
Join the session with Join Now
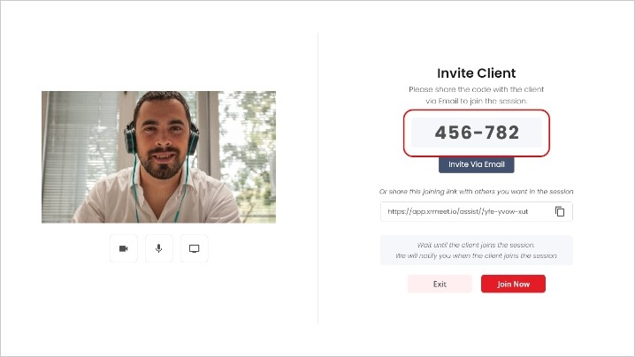tap(513, 284)
